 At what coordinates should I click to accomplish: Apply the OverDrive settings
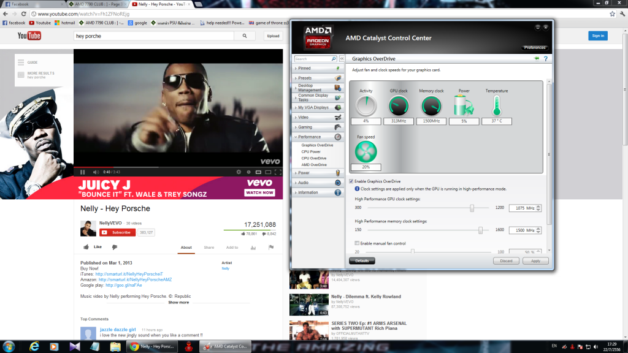(535, 261)
